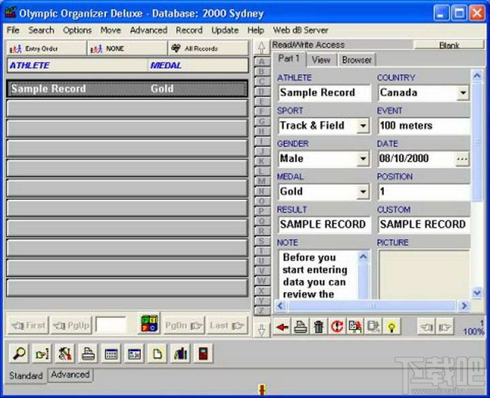Click the First page button
The image size is (490, 398).
pyautogui.click(x=28, y=325)
